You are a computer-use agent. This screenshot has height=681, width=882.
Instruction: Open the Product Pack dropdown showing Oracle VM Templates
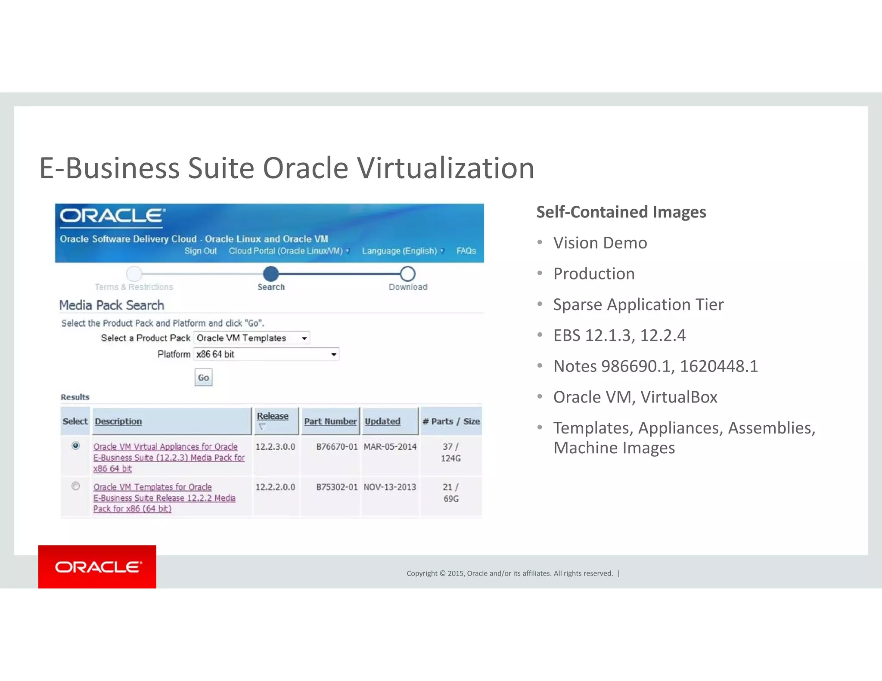tap(252, 338)
